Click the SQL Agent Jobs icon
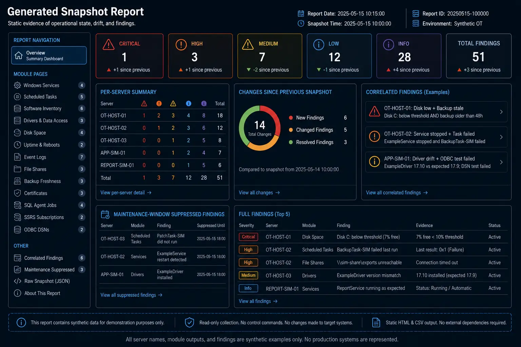This screenshot has width=521, height=347. coord(17,205)
